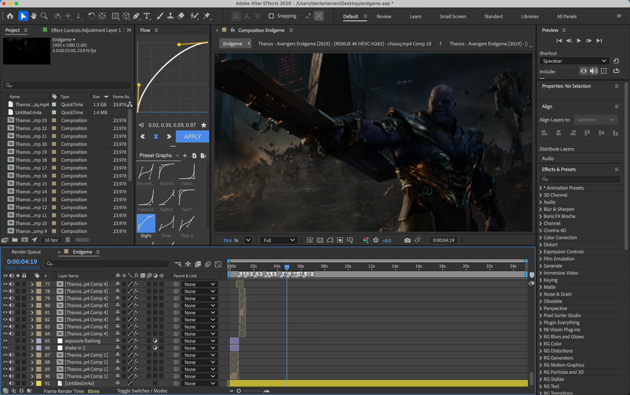Create new composition icon in Project panel
The width and height of the screenshot is (630, 395).
click(25, 240)
